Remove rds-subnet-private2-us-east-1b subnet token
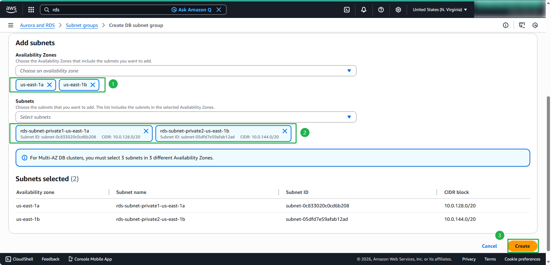Viewport: 551px width, 265px height. 285,131
